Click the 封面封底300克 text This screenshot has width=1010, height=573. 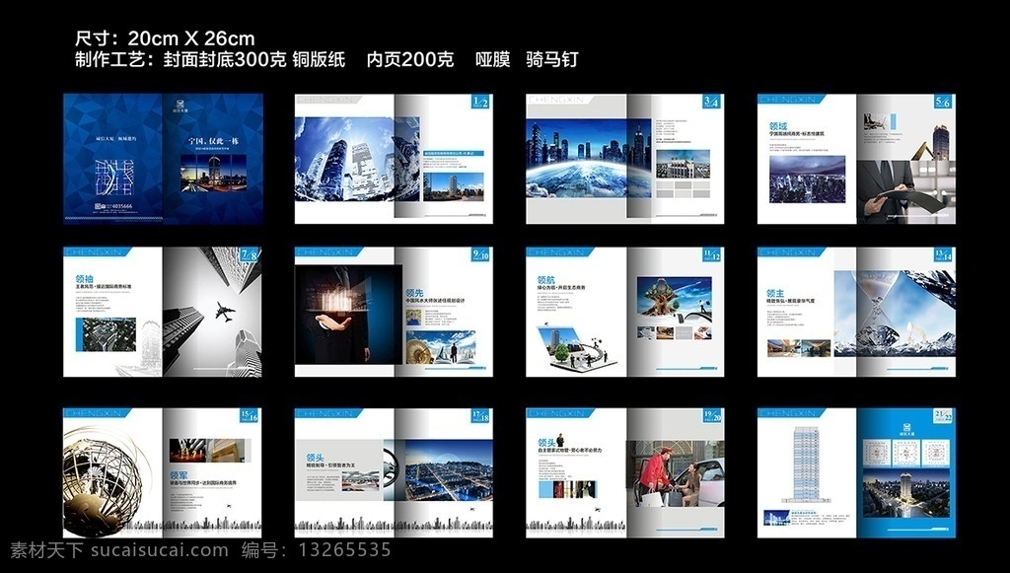coord(225,60)
